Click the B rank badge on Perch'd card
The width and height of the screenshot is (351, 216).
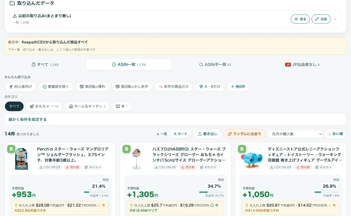tap(11, 149)
